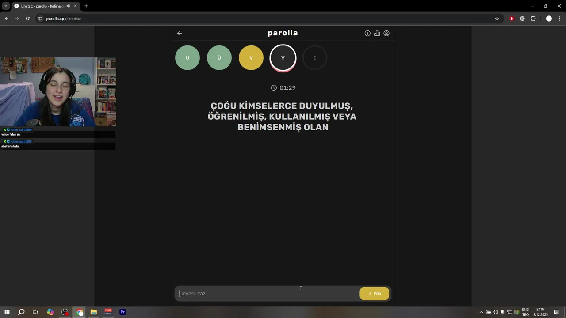Viewport: 566px width, 318px height.
Task: Close the Limitsiz - parolla tab
Action: tap(76, 6)
